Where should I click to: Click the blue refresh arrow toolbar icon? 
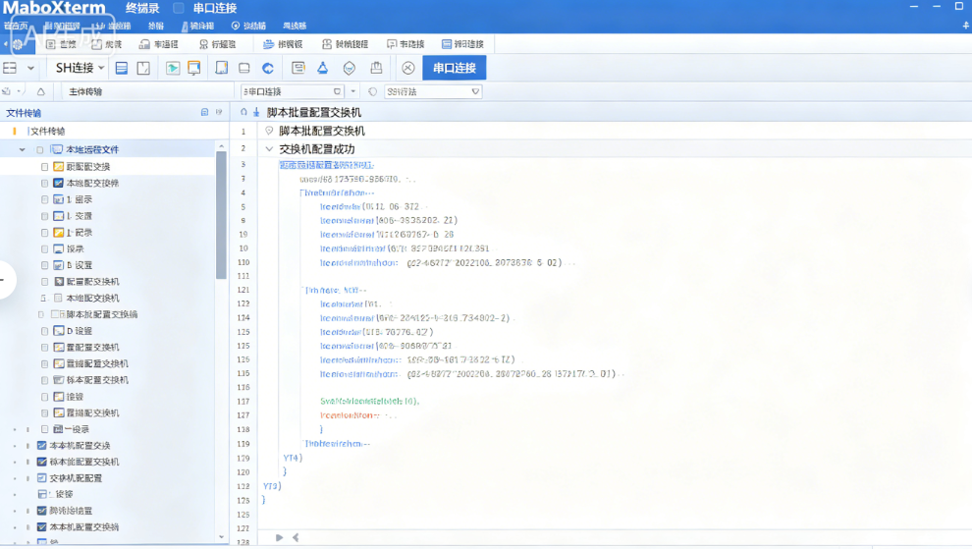coord(268,68)
